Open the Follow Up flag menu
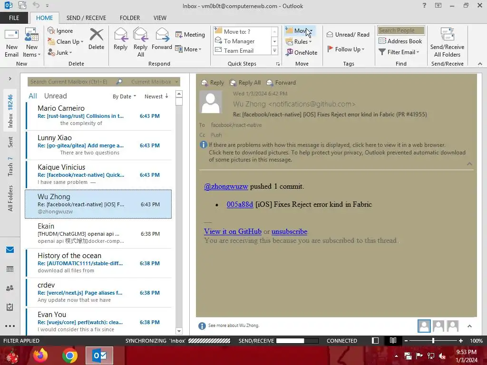This screenshot has width=487, height=365. 346,49
